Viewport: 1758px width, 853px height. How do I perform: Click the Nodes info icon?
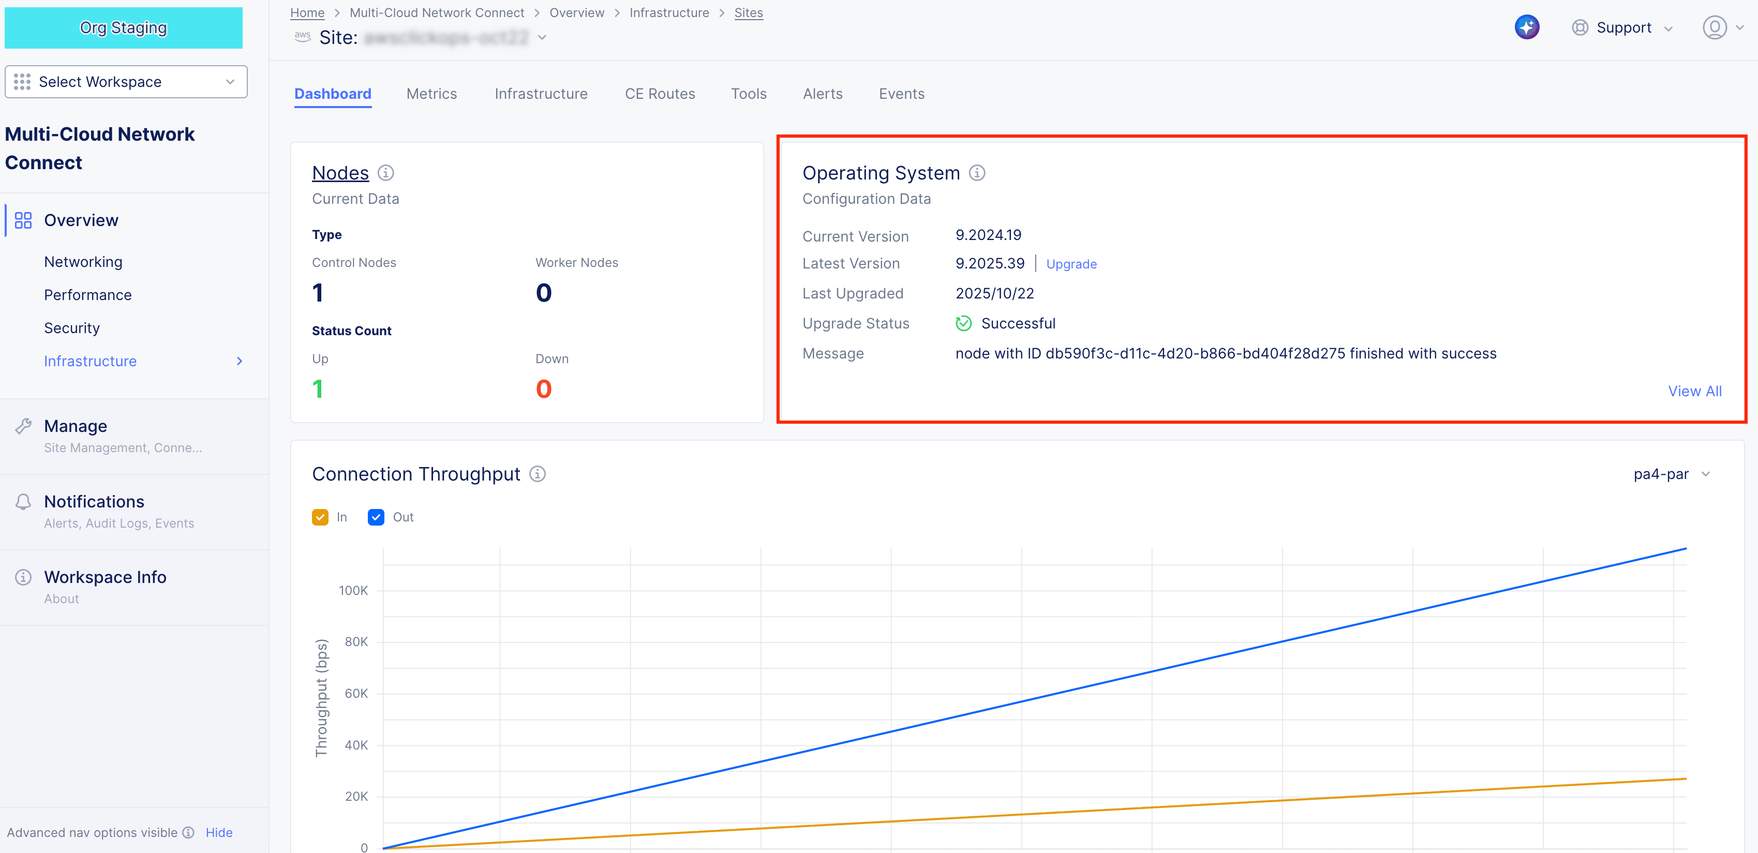point(385,173)
